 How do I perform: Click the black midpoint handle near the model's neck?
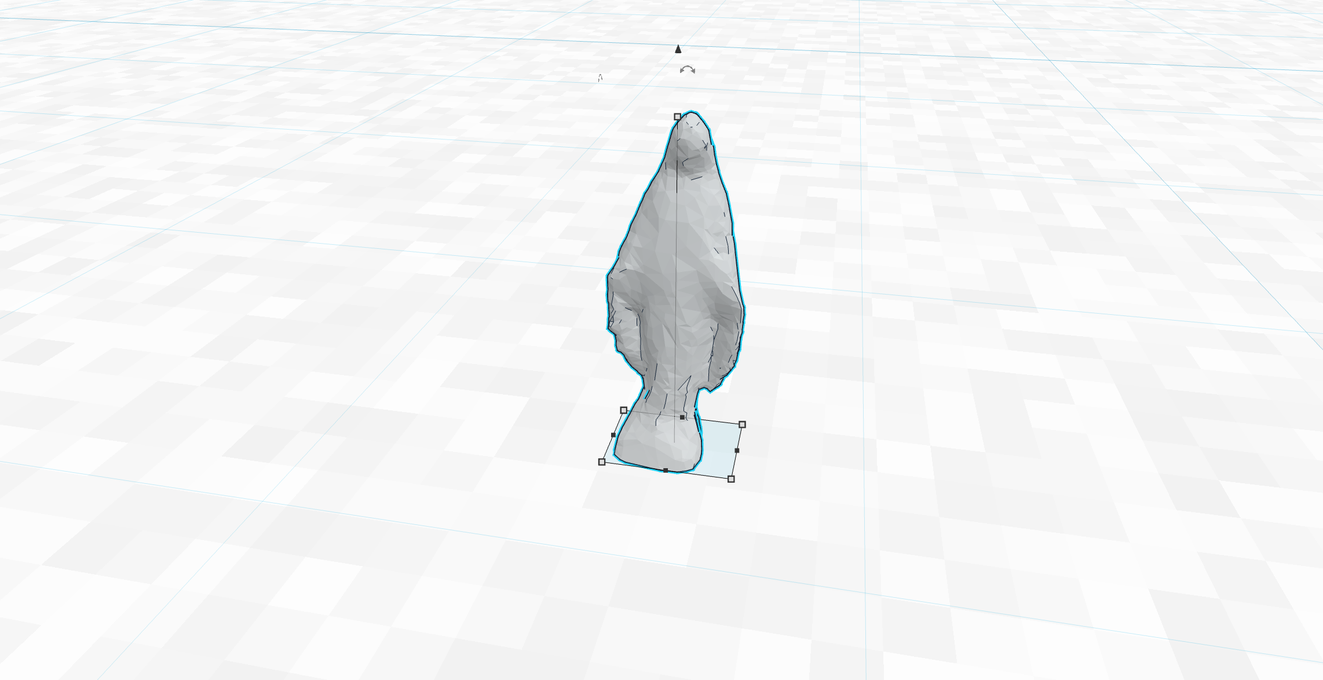682,417
